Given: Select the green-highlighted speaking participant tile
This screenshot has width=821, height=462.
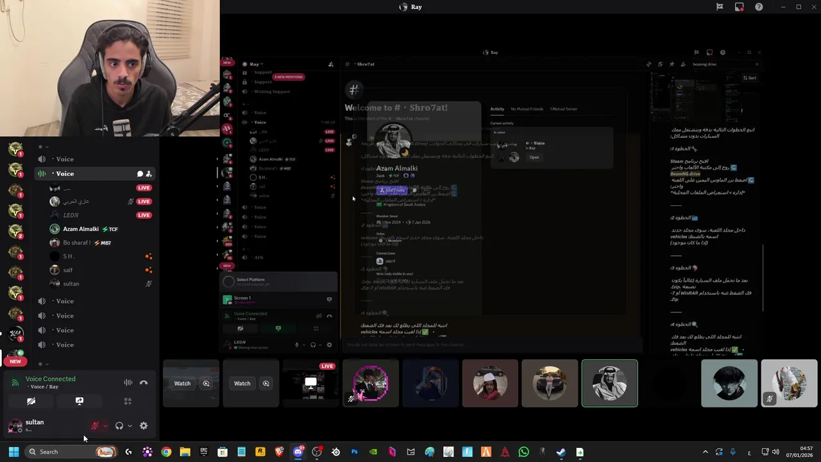Looking at the screenshot, I should pos(609,384).
